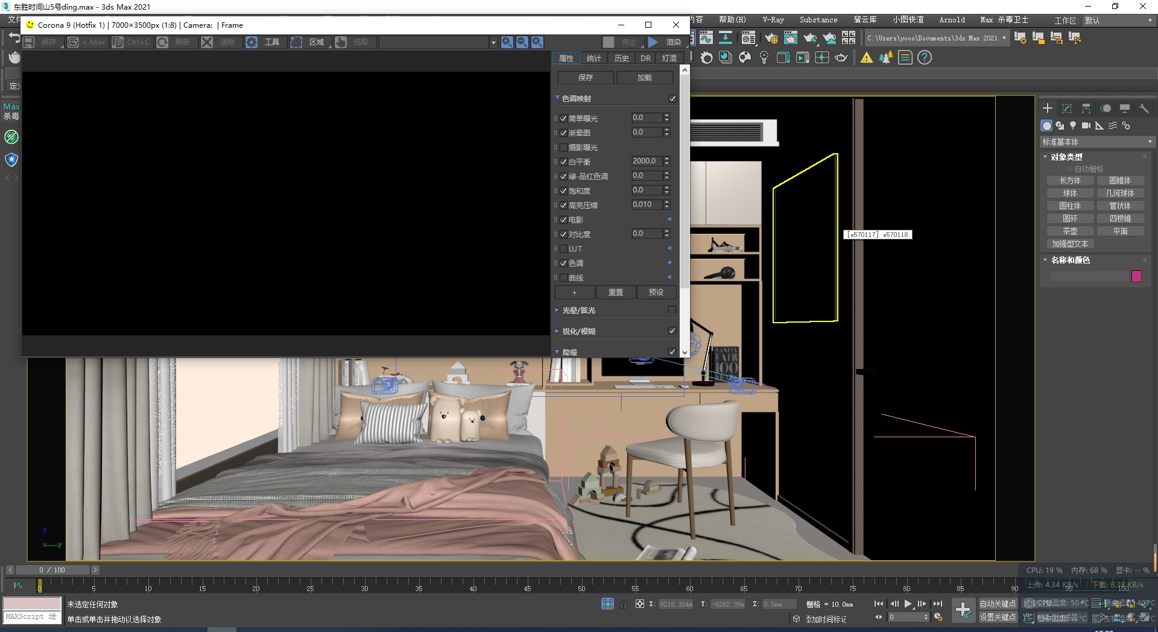Select the Space Warps waves category icon
Image resolution: width=1158 pixels, height=632 pixels.
(1113, 125)
